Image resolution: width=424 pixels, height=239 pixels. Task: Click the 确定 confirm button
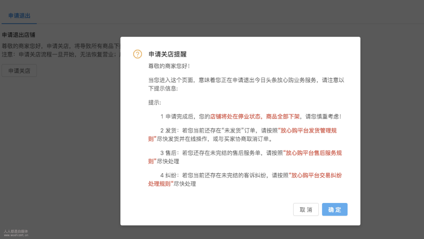(334, 209)
